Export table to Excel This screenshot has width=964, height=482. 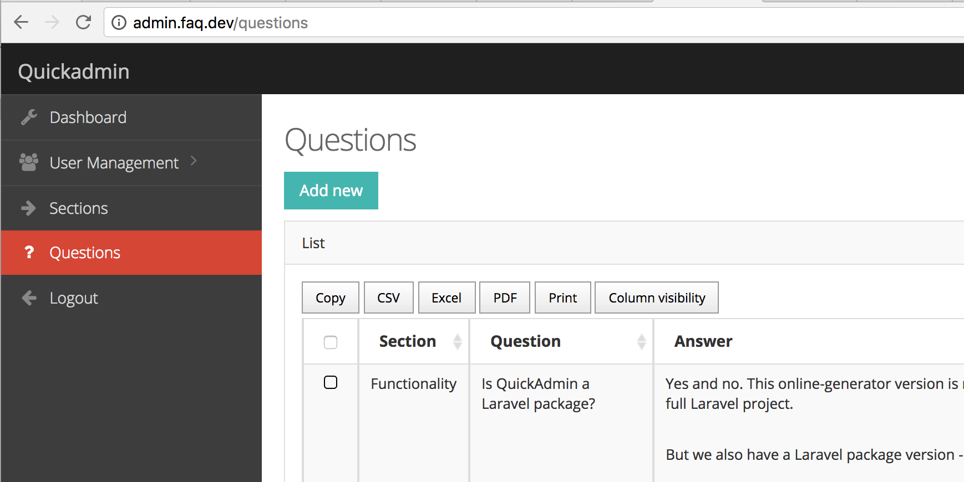coord(447,298)
